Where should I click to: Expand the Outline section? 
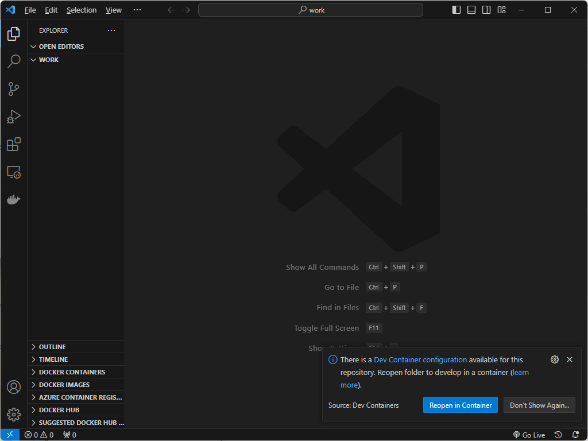tap(76, 347)
